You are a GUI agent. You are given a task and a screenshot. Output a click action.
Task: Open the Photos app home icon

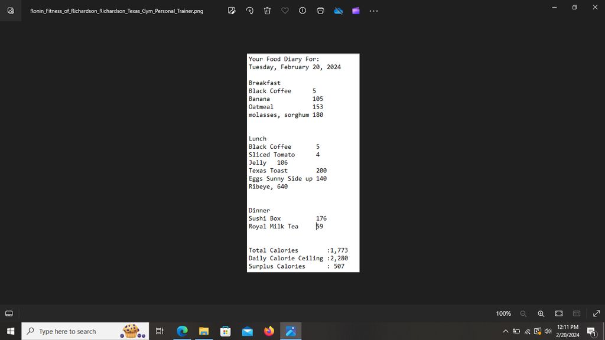tap(11, 11)
